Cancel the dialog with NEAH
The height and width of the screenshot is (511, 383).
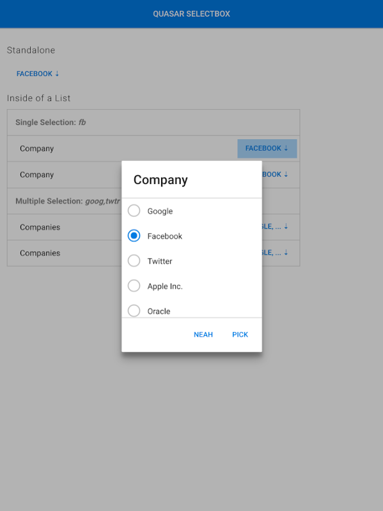click(203, 335)
